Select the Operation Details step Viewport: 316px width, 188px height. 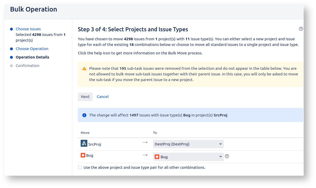(x=32, y=57)
